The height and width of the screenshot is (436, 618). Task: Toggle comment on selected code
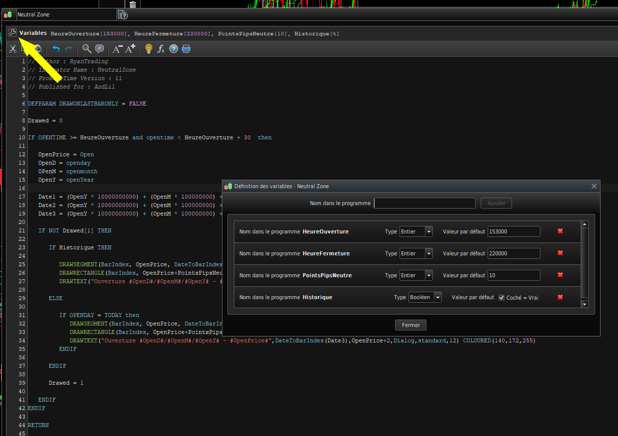pos(100,49)
